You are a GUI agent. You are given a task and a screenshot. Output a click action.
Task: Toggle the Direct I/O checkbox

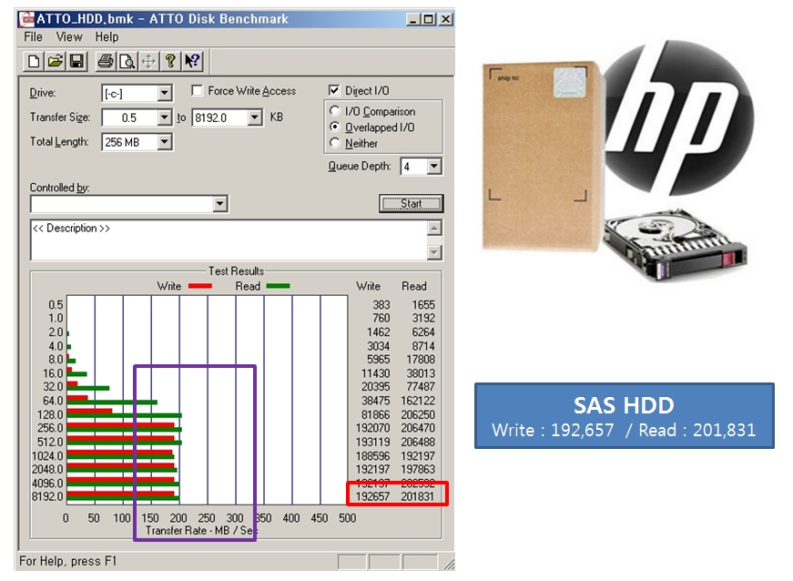[x=334, y=90]
